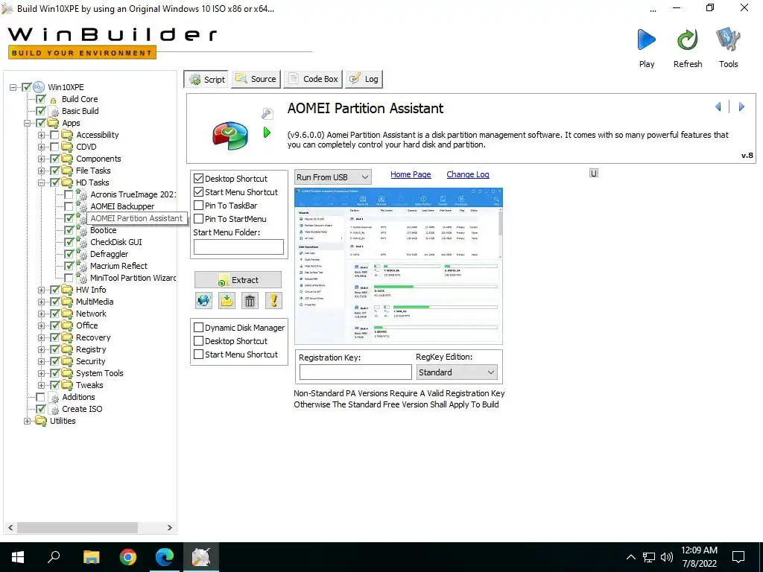Select Defraggler in the tree
This screenshot has height=572, width=763.
tap(109, 254)
